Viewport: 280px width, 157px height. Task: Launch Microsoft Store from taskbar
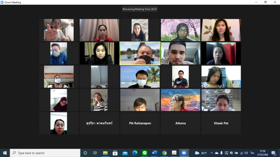click(115, 153)
